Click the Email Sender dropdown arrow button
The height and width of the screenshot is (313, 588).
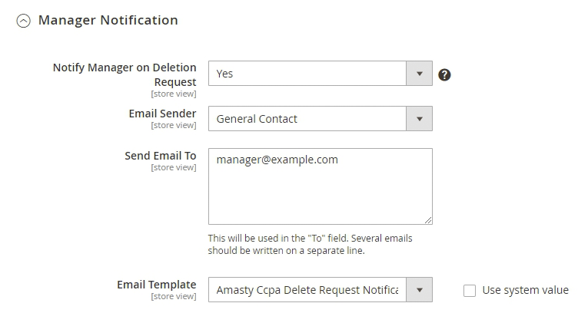coord(419,119)
